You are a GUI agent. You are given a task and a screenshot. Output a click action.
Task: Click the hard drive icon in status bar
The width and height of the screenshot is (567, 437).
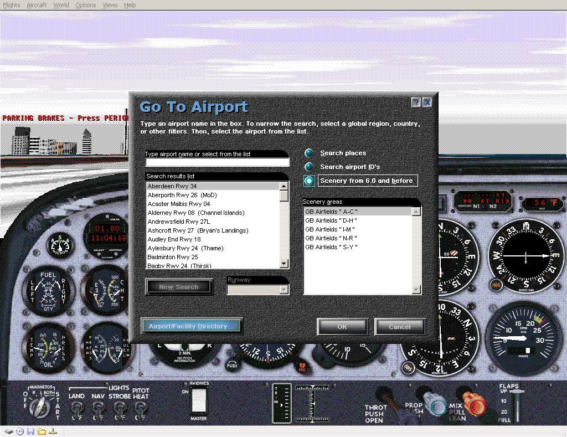(9, 431)
